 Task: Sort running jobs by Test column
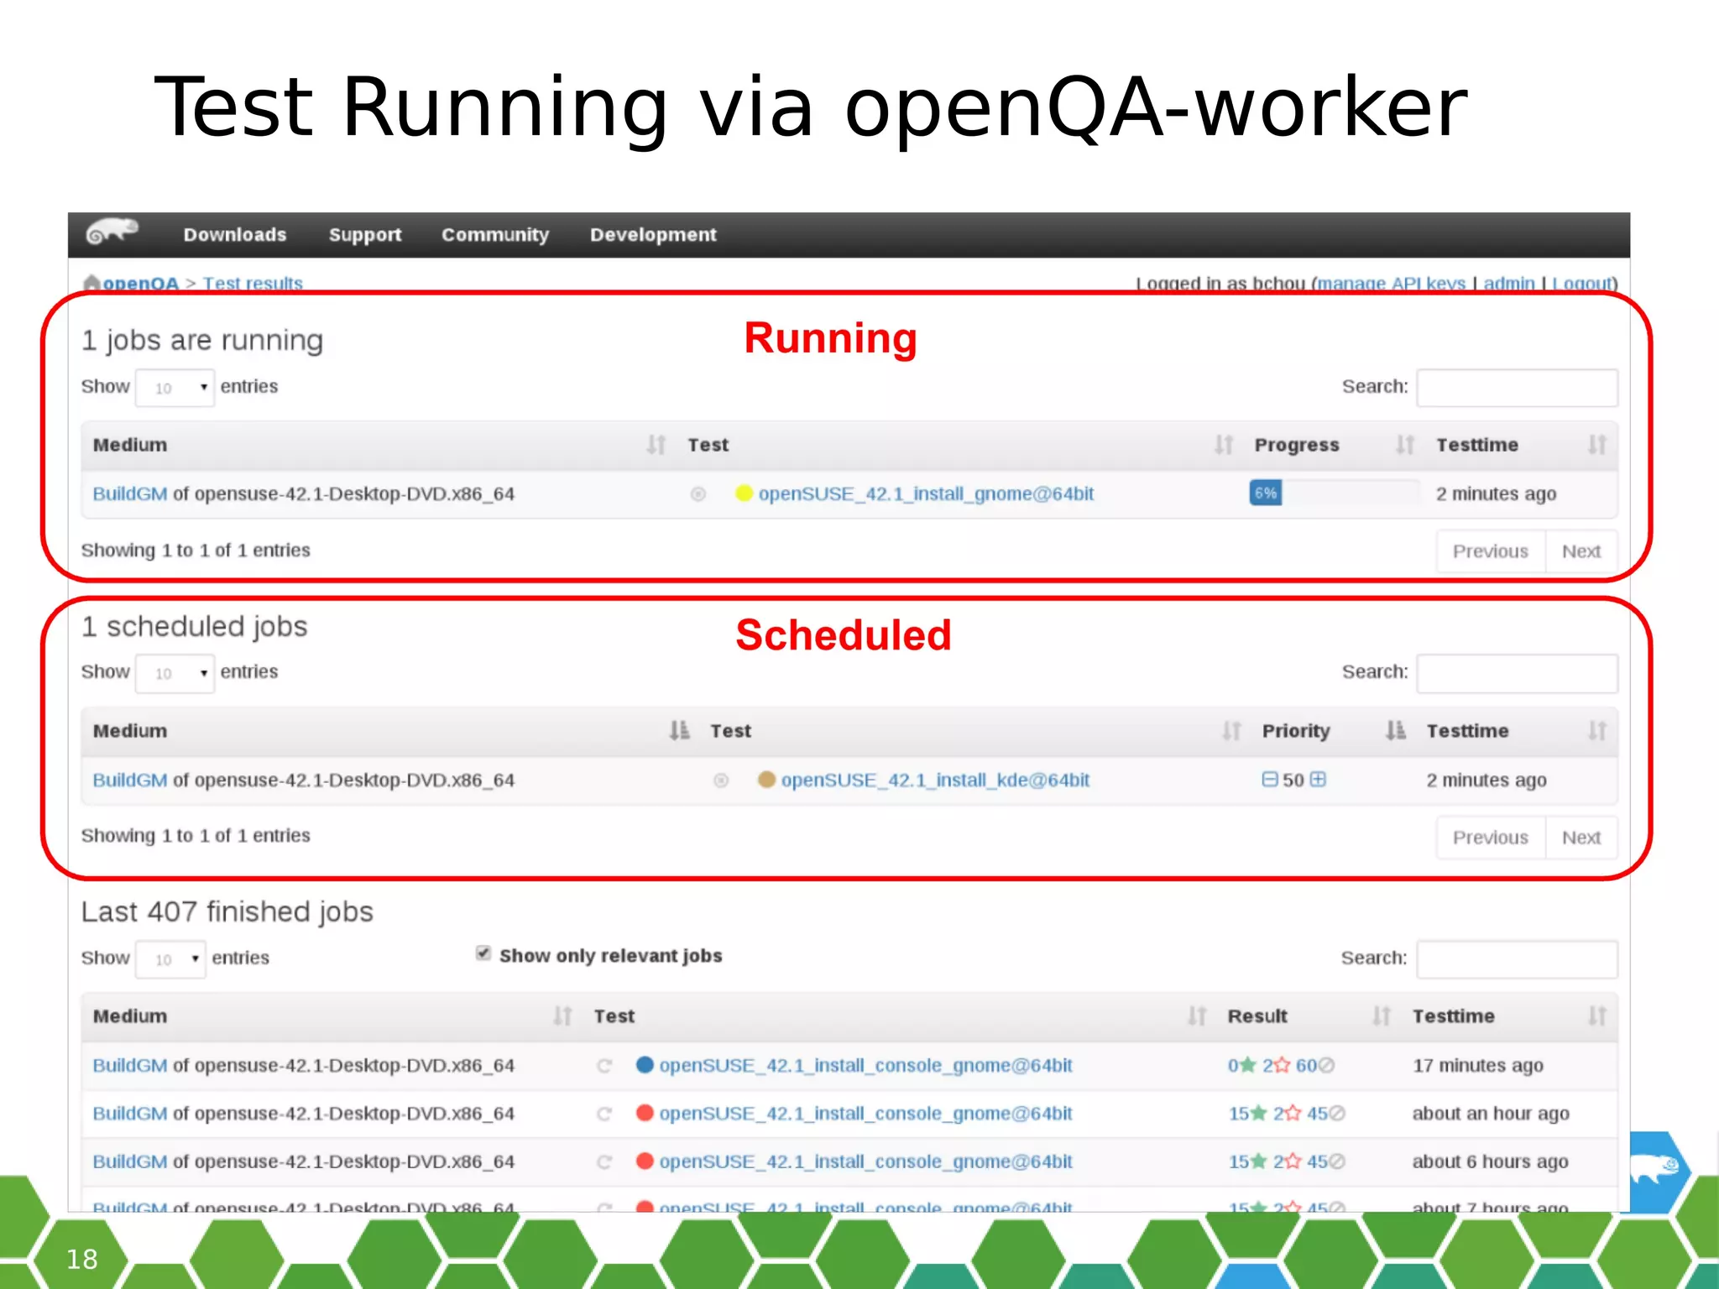[1224, 445]
